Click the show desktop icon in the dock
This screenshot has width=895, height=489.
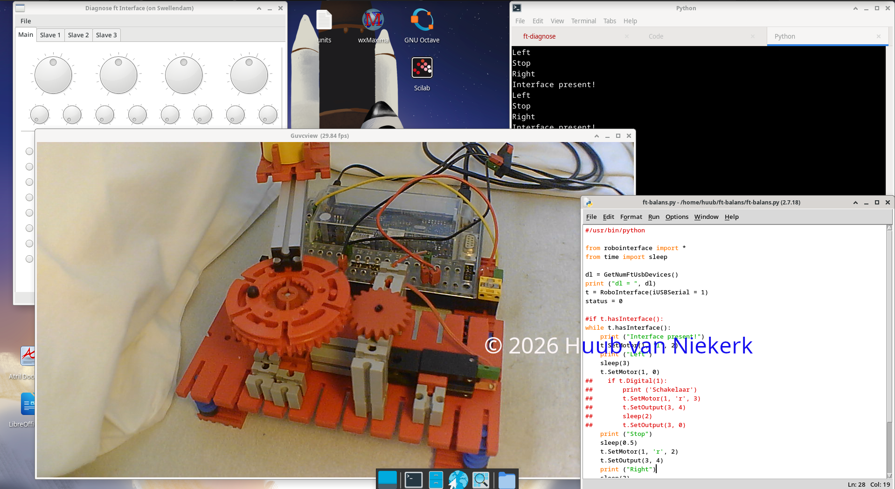(387, 479)
